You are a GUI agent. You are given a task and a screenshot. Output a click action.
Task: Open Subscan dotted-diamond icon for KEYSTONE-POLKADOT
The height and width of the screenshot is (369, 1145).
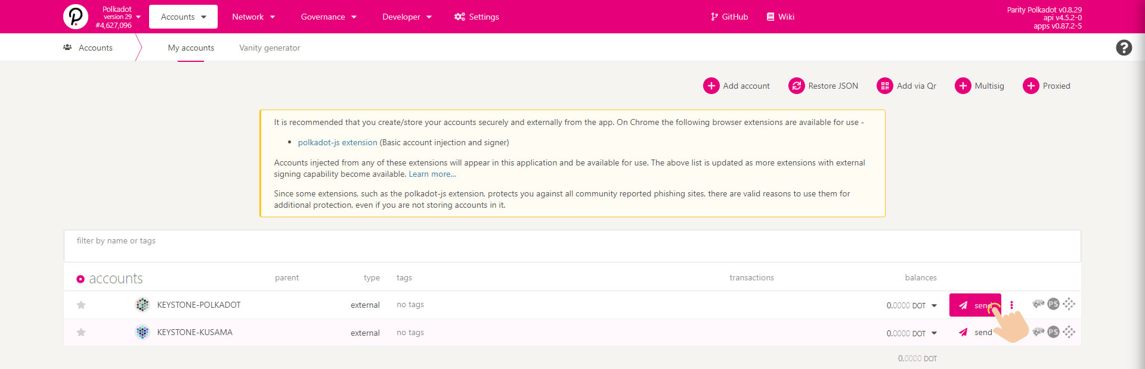(x=1069, y=304)
